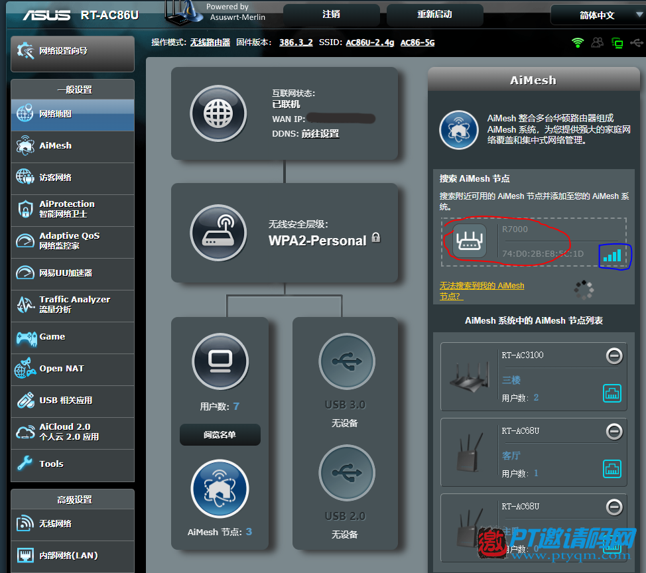The height and width of the screenshot is (573, 646).
Task: Remove the bottom RT-AC68U node minus icon
Action: coord(614,507)
